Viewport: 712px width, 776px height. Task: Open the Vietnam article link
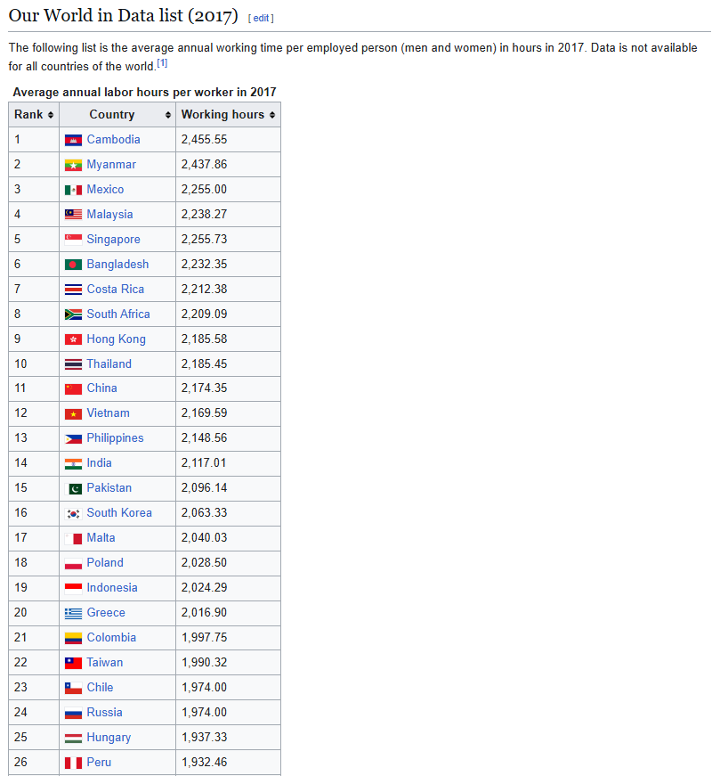click(109, 413)
